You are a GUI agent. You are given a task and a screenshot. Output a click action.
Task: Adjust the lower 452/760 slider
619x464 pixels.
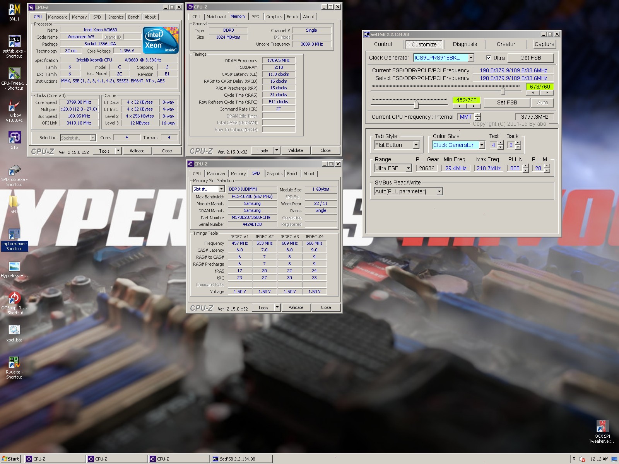point(417,104)
